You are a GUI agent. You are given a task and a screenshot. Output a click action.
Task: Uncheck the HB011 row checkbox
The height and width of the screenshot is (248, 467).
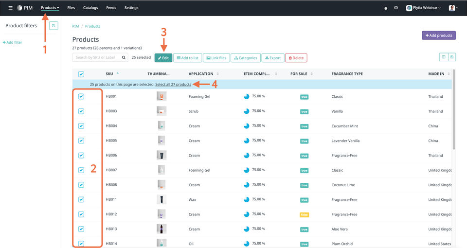[81, 199]
